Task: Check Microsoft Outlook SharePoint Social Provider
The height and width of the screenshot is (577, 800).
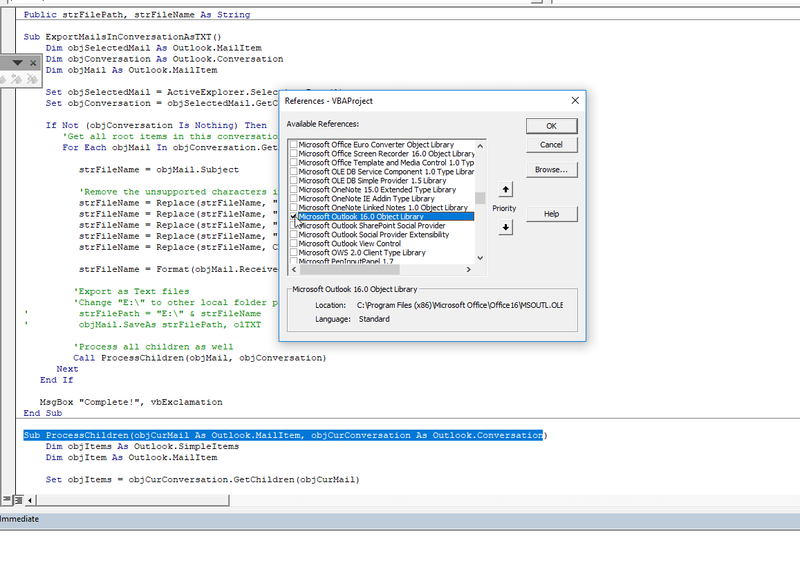Action: tap(293, 225)
